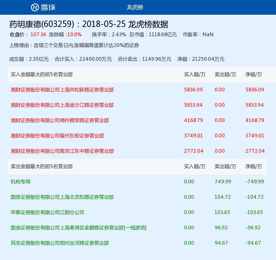Image resolution: width=276 pixels, height=260 pixels.
Task: Click the Xueqiu snowball logo icon
Action: click(x=35, y=7)
